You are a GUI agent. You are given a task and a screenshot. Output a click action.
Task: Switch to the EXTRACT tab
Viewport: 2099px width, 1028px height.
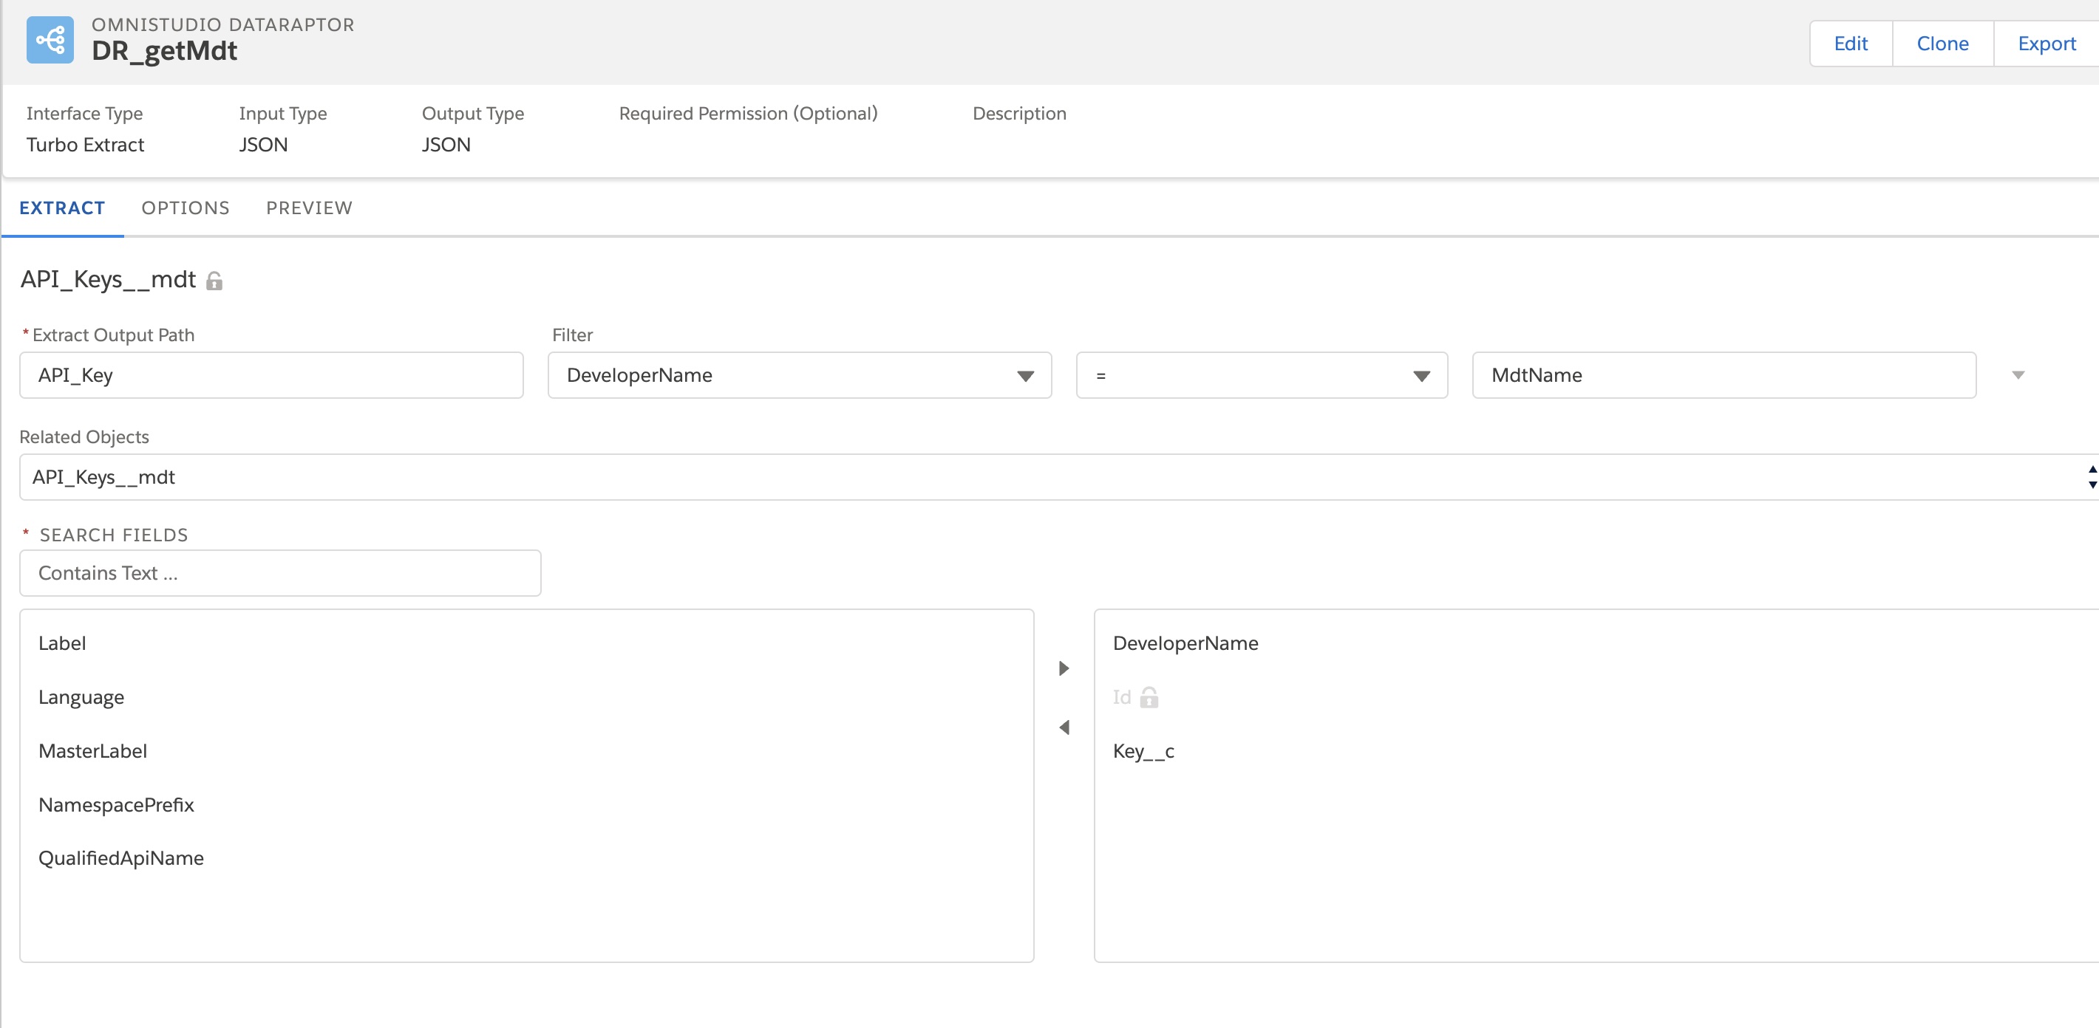tap(62, 208)
